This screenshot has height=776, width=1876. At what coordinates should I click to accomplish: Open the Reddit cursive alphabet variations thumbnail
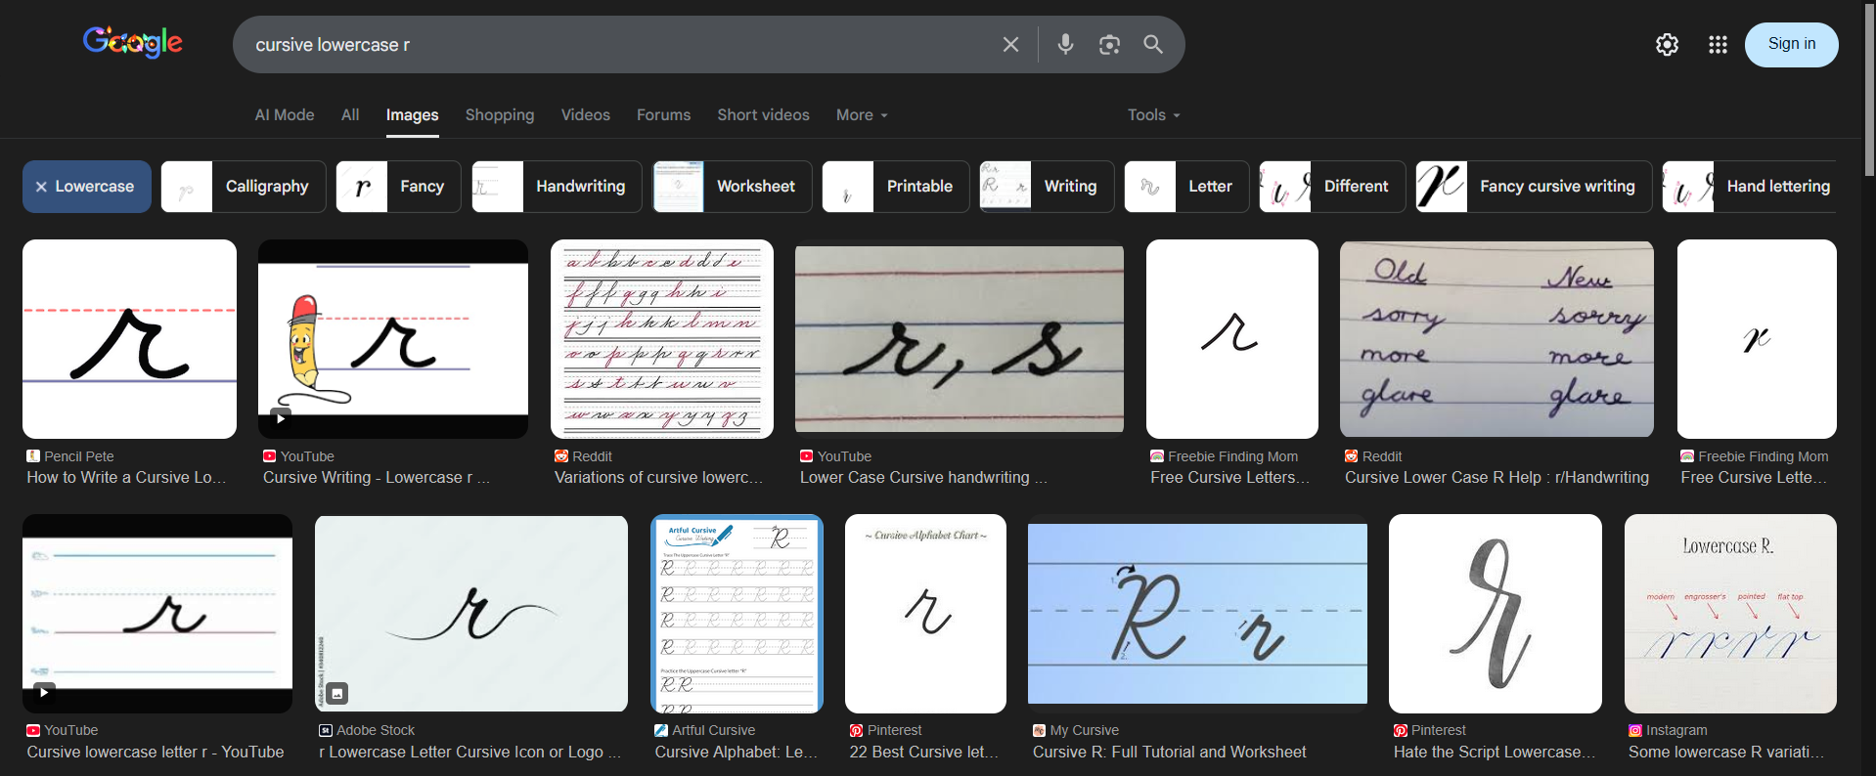(662, 339)
